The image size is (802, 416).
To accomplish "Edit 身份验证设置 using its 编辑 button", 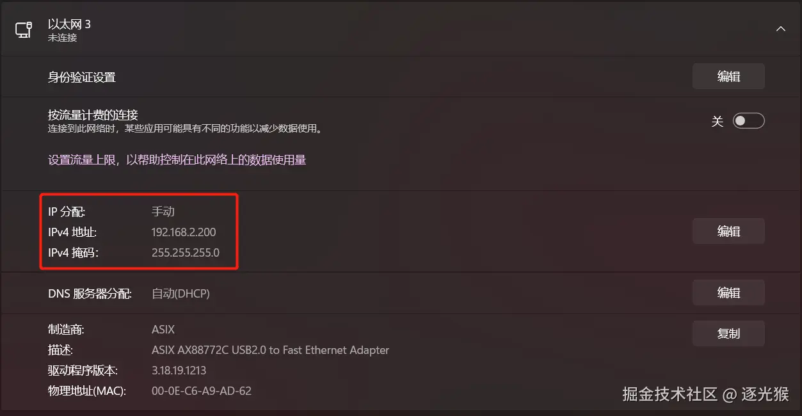I will coord(728,76).
